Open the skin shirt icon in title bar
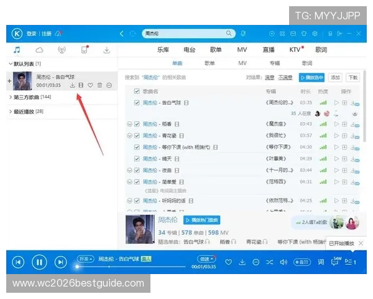Image resolution: width=373 pixels, height=299 pixels. [x=304, y=34]
